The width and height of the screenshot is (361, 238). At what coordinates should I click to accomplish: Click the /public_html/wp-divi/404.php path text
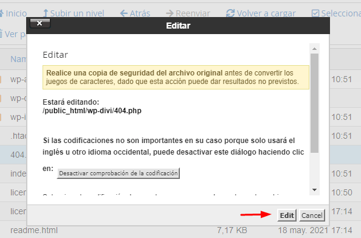tap(92, 111)
